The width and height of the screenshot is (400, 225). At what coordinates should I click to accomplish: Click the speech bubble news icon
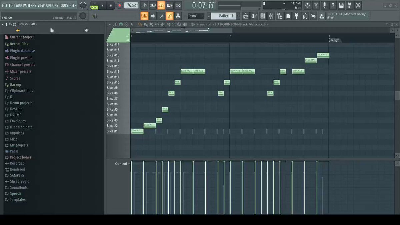(358, 5)
